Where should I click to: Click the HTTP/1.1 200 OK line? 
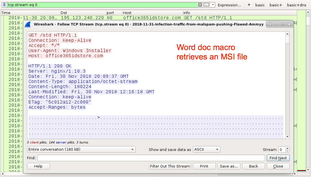(x=50, y=66)
